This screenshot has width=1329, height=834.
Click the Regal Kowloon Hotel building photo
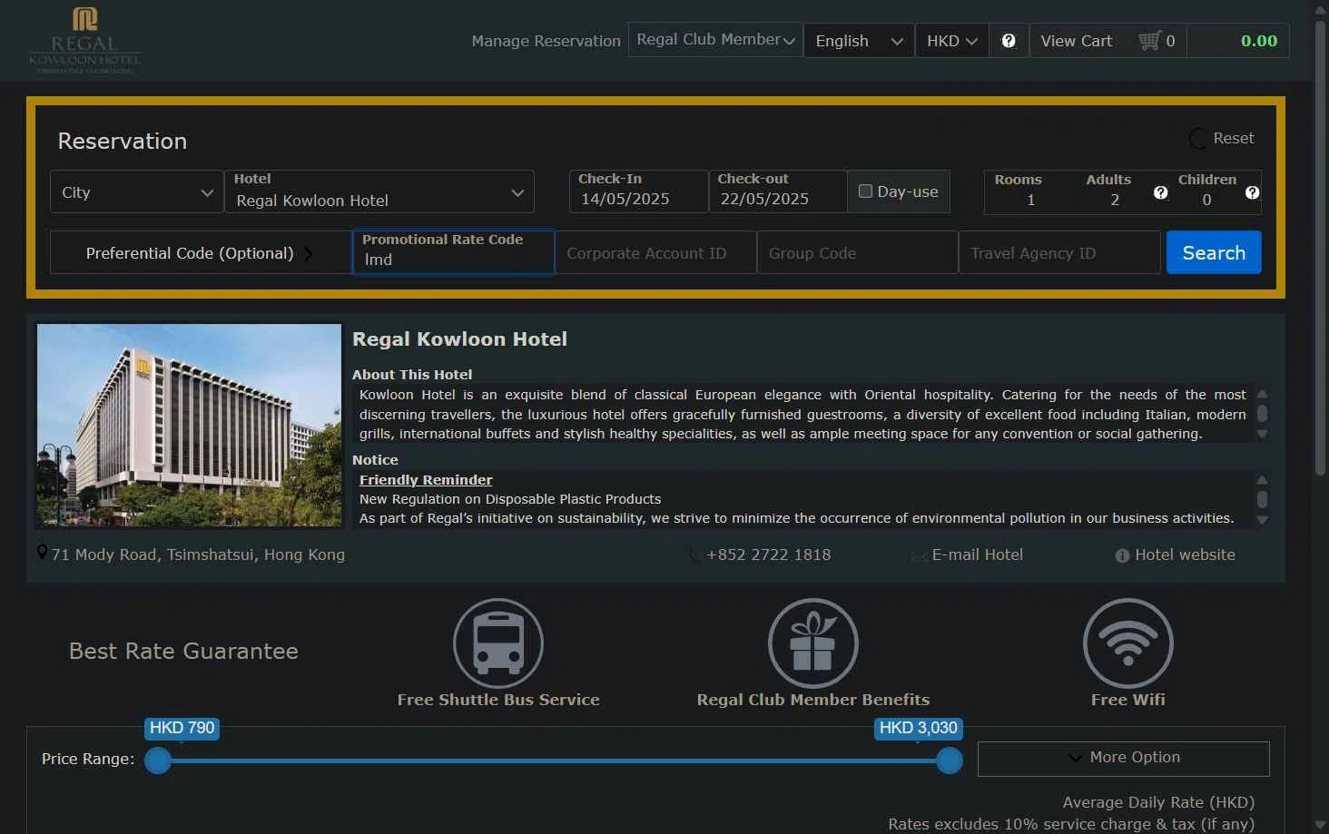(x=190, y=426)
